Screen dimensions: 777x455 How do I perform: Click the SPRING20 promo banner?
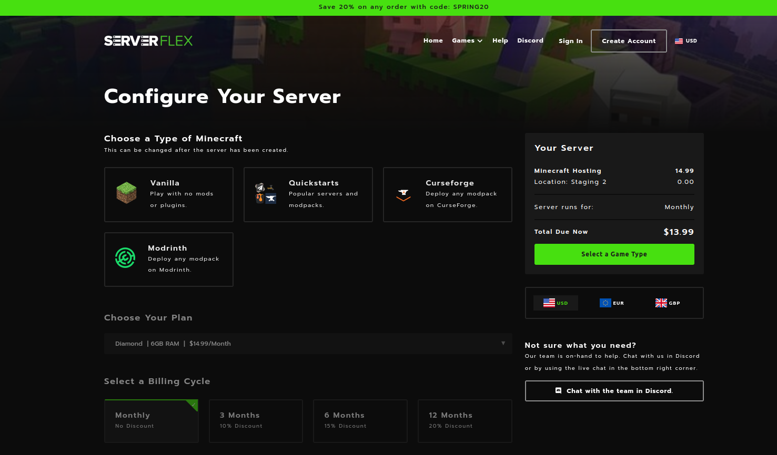click(388, 7)
